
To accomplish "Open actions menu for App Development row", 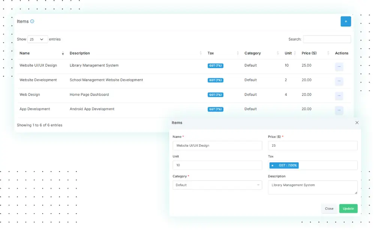I will 339,110.
